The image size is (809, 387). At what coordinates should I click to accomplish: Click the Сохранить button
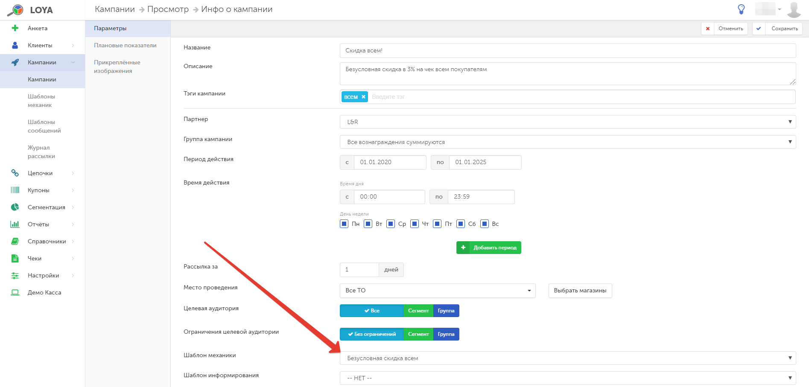(x=777, y=29)
